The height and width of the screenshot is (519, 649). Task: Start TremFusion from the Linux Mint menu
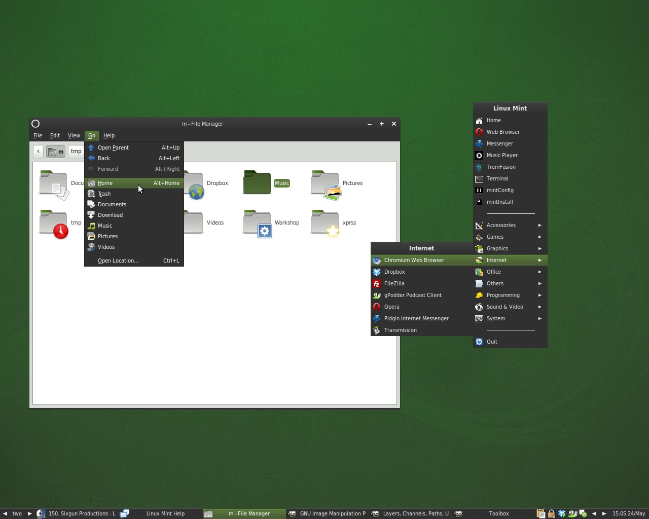click(x=510, y=167)
